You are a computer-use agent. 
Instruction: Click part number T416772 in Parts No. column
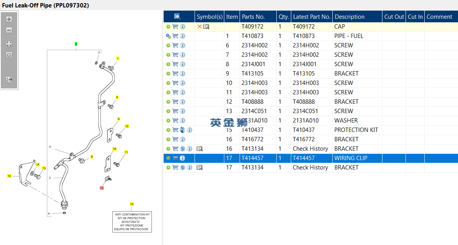(252, 139)
